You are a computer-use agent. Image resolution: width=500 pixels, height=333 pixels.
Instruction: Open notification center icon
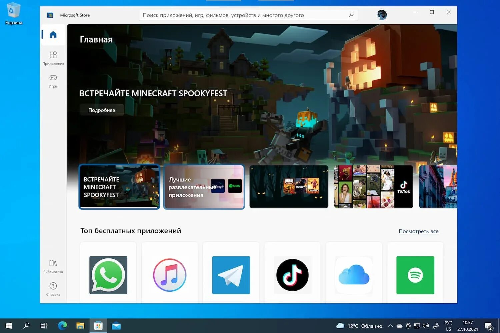(489, 326)
